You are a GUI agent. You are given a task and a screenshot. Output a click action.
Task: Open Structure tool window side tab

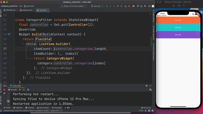(x=1, y=88)
